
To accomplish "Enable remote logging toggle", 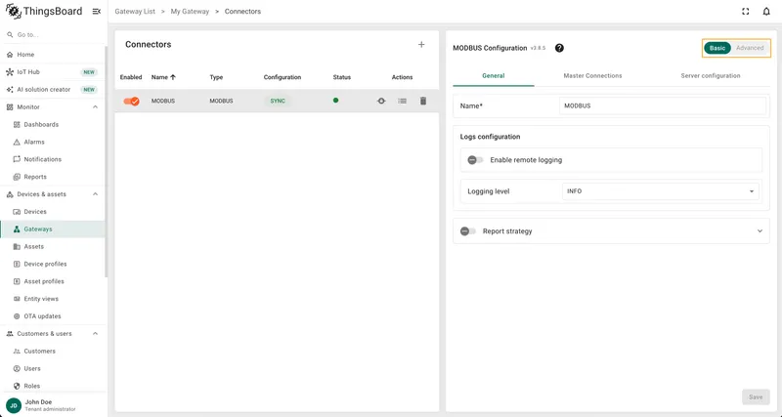I will [475, 160].
